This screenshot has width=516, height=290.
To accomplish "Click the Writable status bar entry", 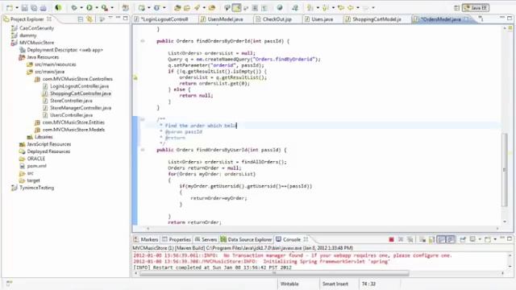I will (x=289, y=284).
